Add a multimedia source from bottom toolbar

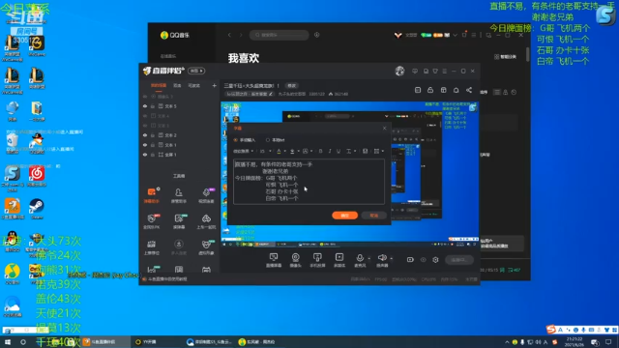click(x=339, y=260)
